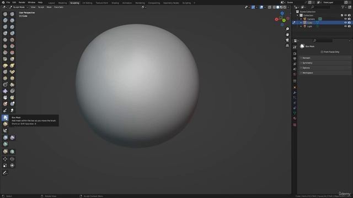Expand the Workspace panel

[325, 73]
